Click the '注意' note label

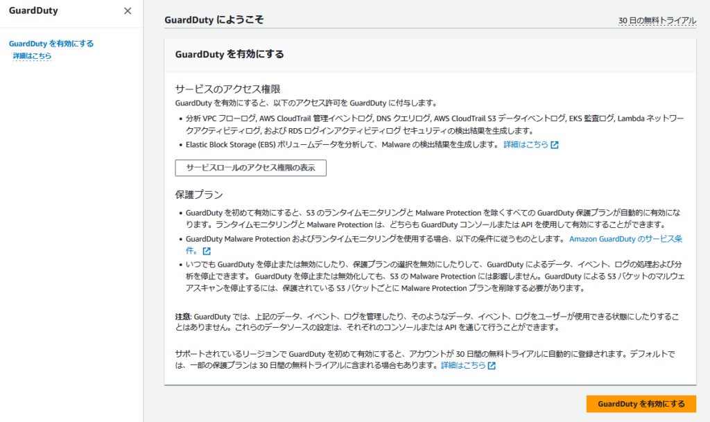182,317
